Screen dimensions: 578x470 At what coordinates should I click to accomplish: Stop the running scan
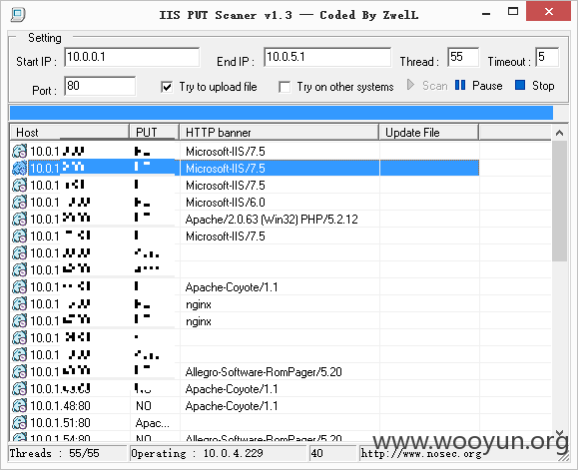click(x=534, y=86)
